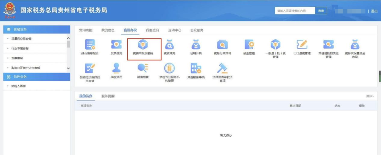Click 更多> link in to-do panel
The image size is (381, 155).
(370, 96)
